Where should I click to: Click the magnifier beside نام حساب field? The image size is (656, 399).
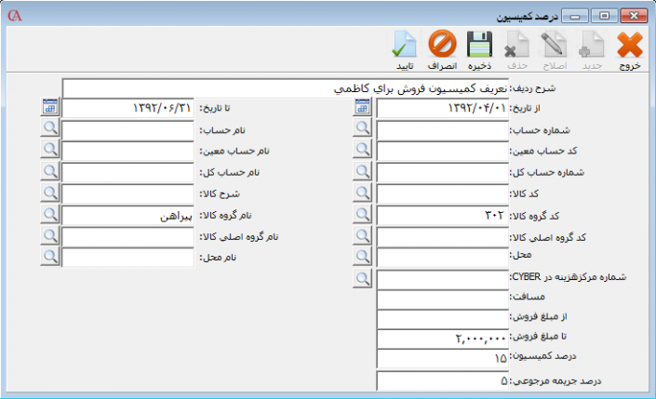point(50,130)
